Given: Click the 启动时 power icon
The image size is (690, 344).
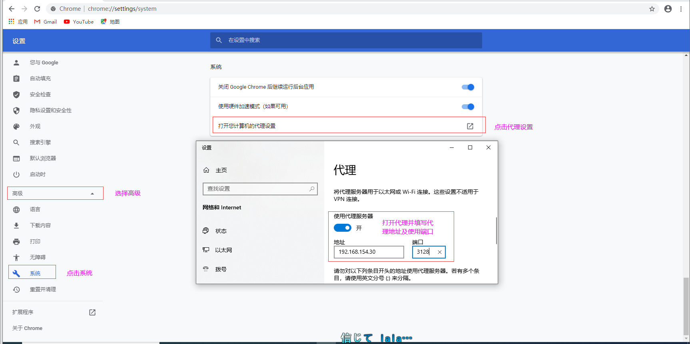Looking at the screenshot, I should click(x=16, y=175).
